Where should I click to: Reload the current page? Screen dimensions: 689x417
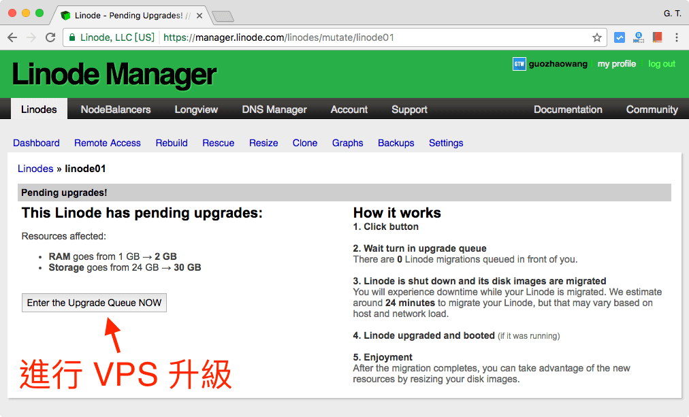(x=50, y=37)
